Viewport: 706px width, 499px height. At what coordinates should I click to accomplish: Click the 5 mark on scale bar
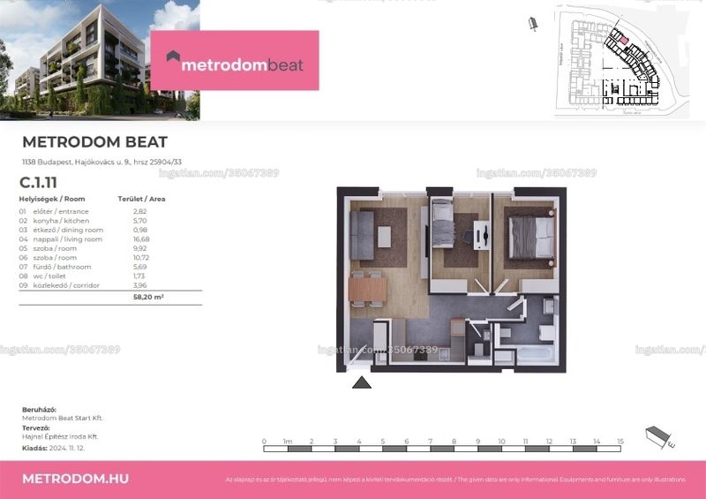point(383,442)
